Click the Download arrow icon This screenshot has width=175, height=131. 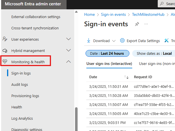[89, 41]
